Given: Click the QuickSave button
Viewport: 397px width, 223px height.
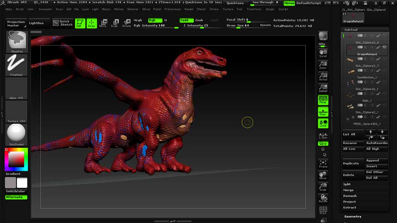Looking at the screenshot, I should [235, 3].
